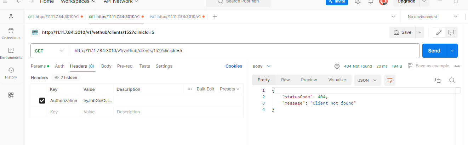This screenshot has height=145, width=468.
Task: Go to Home
Action: click(x=47, y=2)
